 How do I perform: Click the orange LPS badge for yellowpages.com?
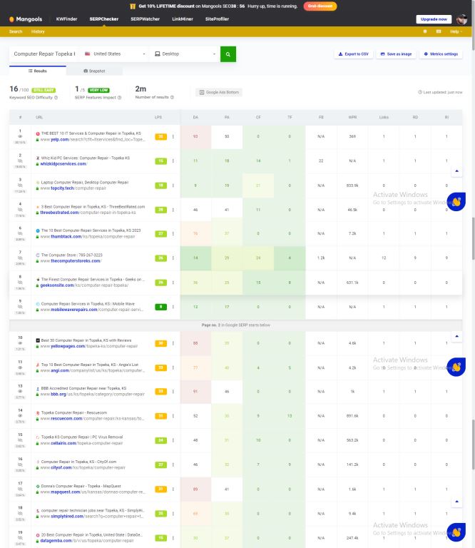coord(160,343)
